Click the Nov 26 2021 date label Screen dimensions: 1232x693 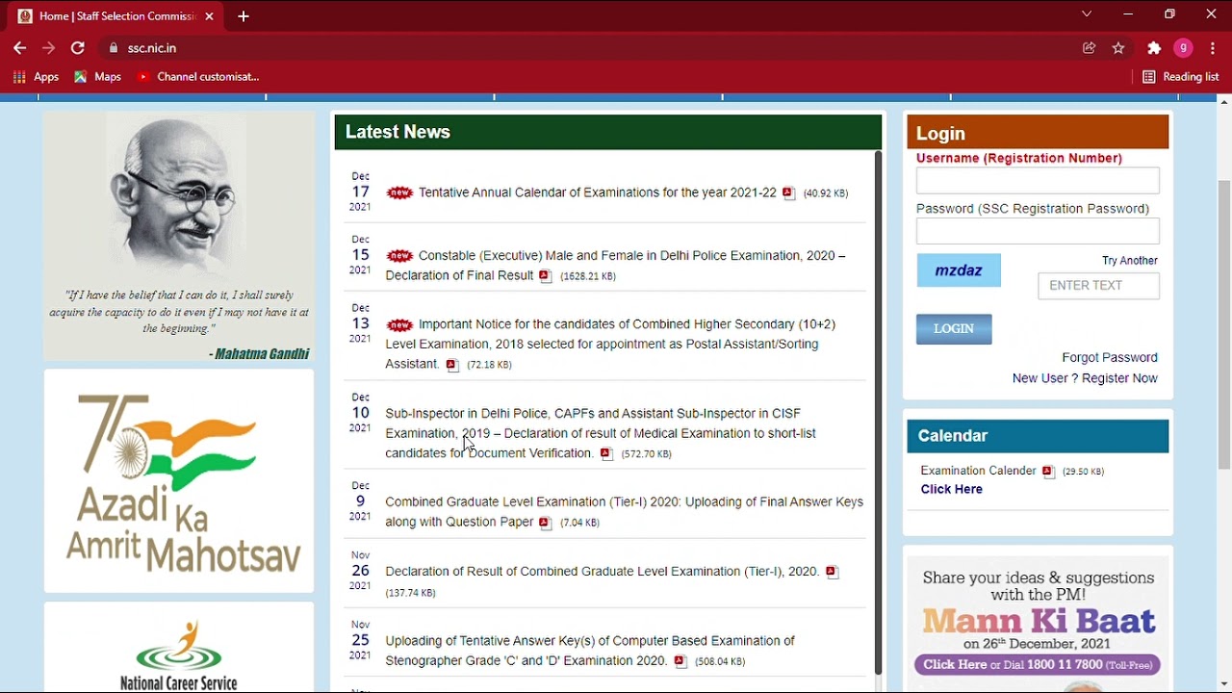pos(360,570)
